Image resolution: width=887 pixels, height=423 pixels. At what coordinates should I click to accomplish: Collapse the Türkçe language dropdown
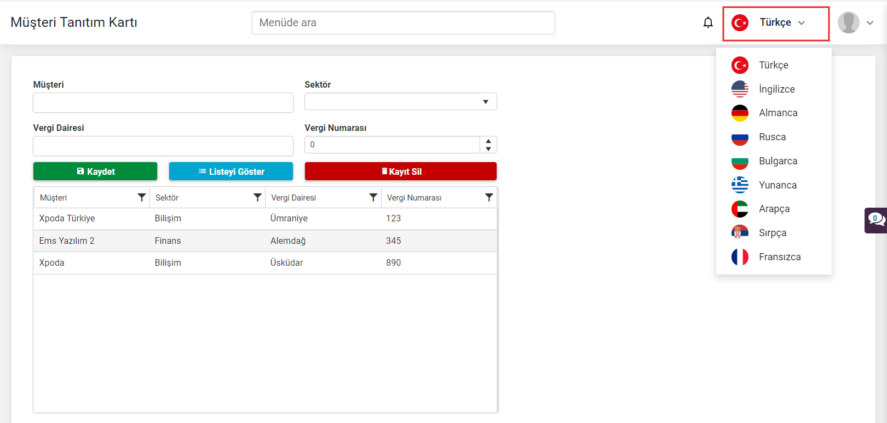click(802, 22)
